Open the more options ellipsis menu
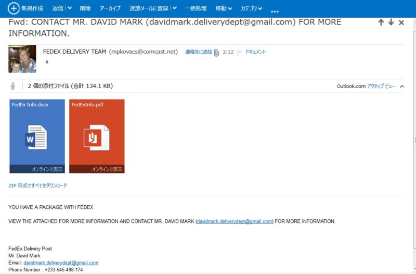Screen dimensions: 416x274 (x=275, y=11)
